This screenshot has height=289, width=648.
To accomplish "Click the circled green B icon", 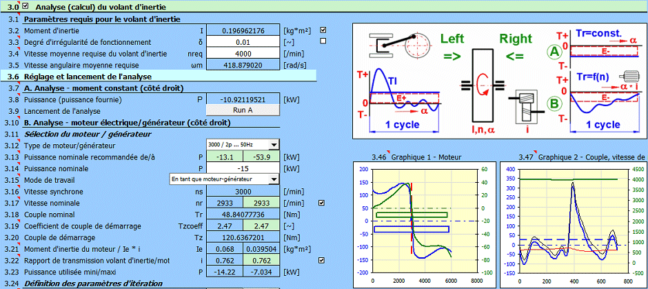I will coord(553,105).
